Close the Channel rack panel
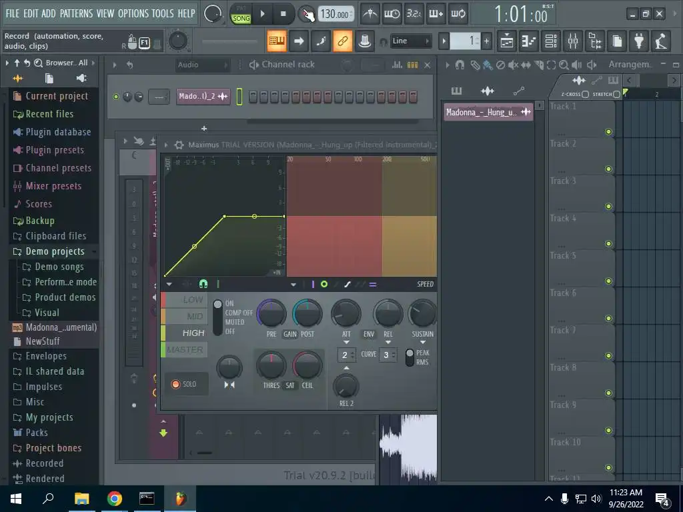 pyautogui.click(x=428, y=65)
